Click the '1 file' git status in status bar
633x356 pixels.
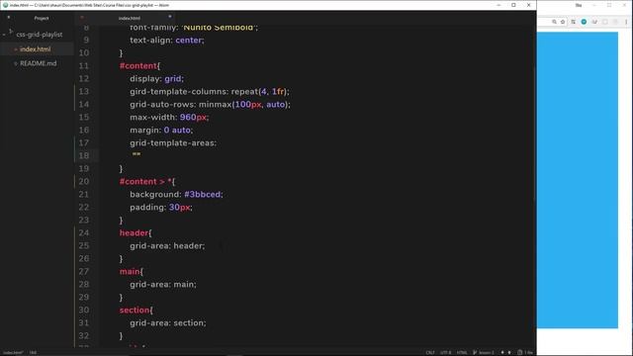coord(525,352)
